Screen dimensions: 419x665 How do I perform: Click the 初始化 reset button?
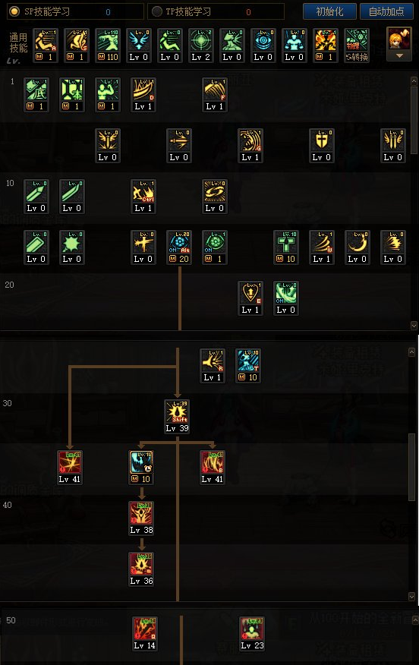click(329, 11)
